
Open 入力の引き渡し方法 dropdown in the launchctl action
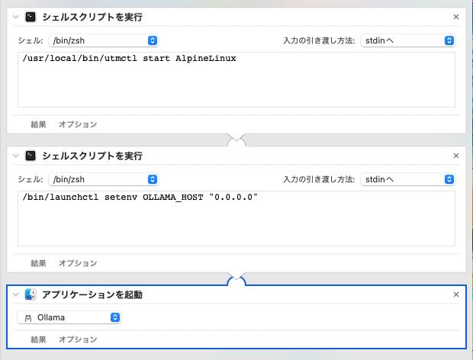[407, 179]
